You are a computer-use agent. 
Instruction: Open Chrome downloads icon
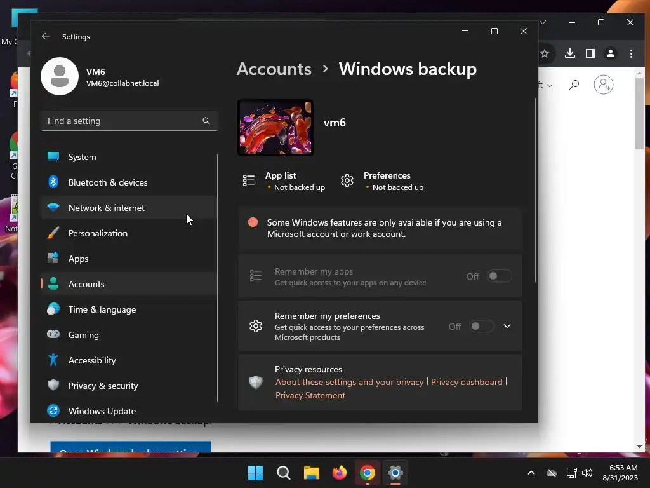570,53
